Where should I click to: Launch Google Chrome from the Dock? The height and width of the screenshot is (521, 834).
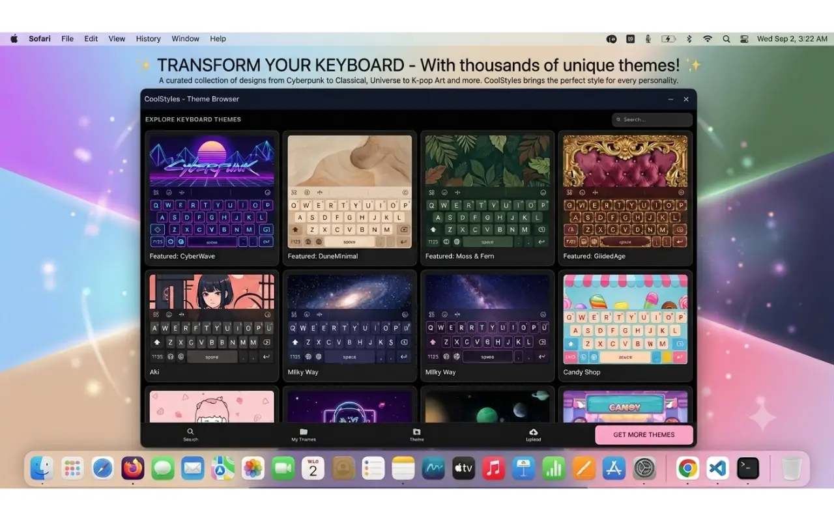(687, 468)
